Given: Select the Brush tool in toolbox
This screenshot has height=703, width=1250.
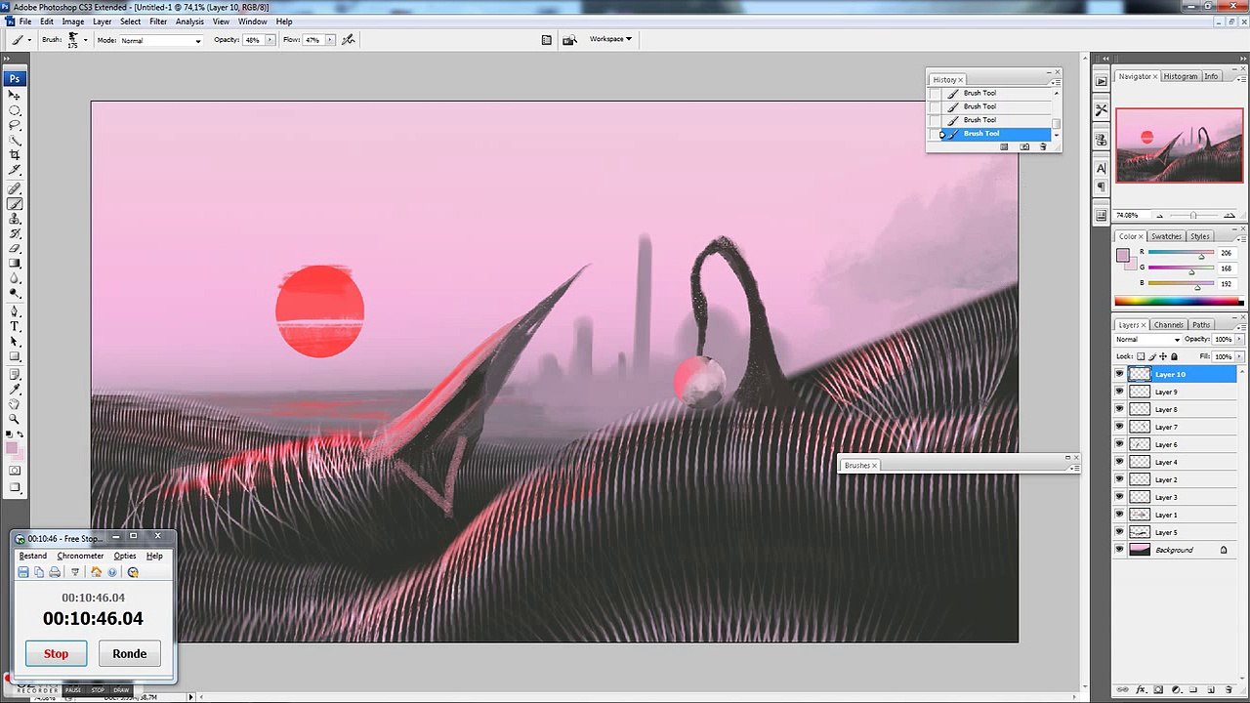Looking at the screenshot, I should [16, 203].
